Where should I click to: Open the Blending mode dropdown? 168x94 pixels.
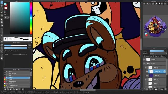(x=158, y=54)
